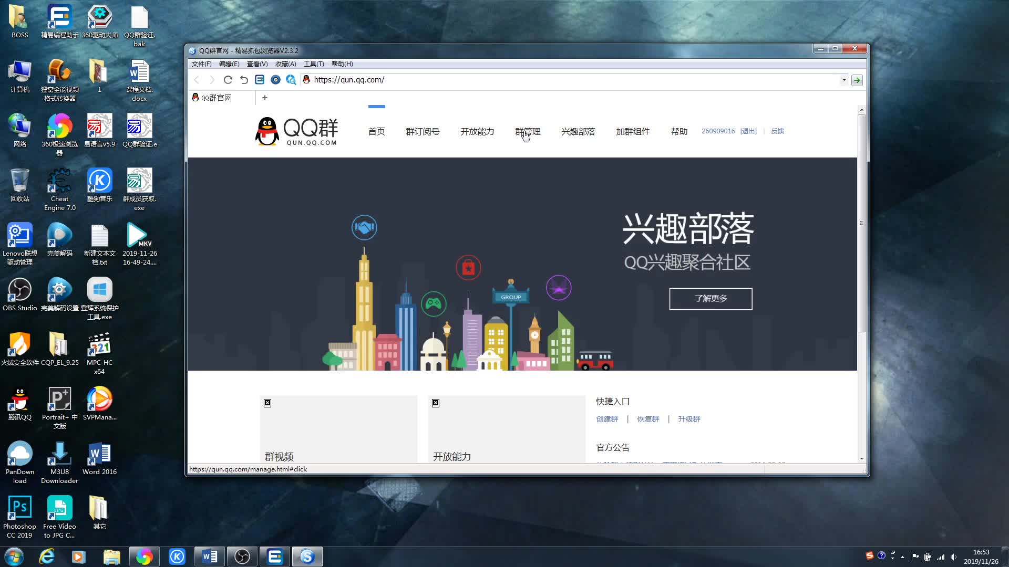
Task: Open 编辑(E) menu
Action: 229,64
